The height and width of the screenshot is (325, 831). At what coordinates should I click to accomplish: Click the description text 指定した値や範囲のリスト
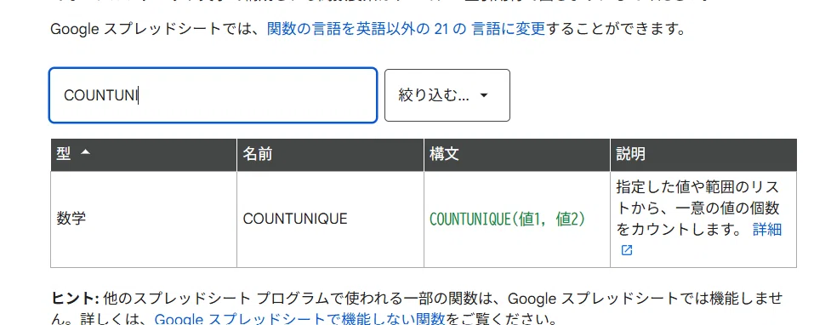pos(698,187)
